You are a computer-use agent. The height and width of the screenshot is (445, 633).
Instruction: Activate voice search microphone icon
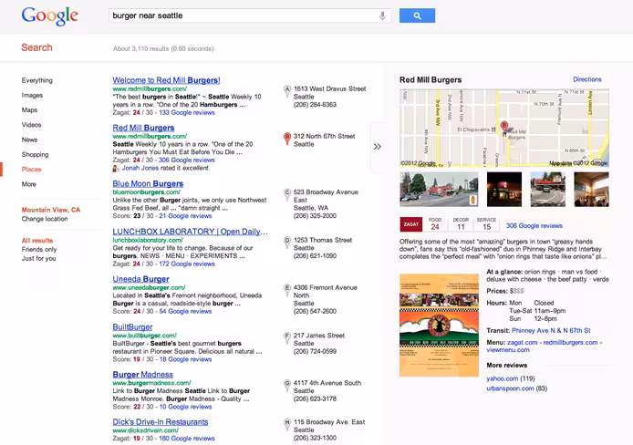[x=382, y=16]
